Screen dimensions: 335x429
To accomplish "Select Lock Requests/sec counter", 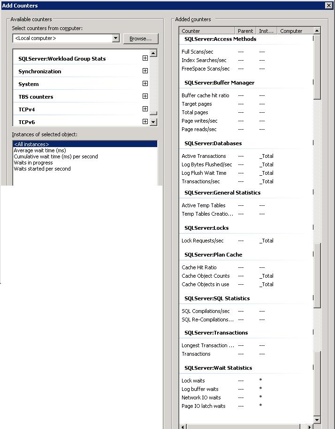I will click(x=203, y=241).
